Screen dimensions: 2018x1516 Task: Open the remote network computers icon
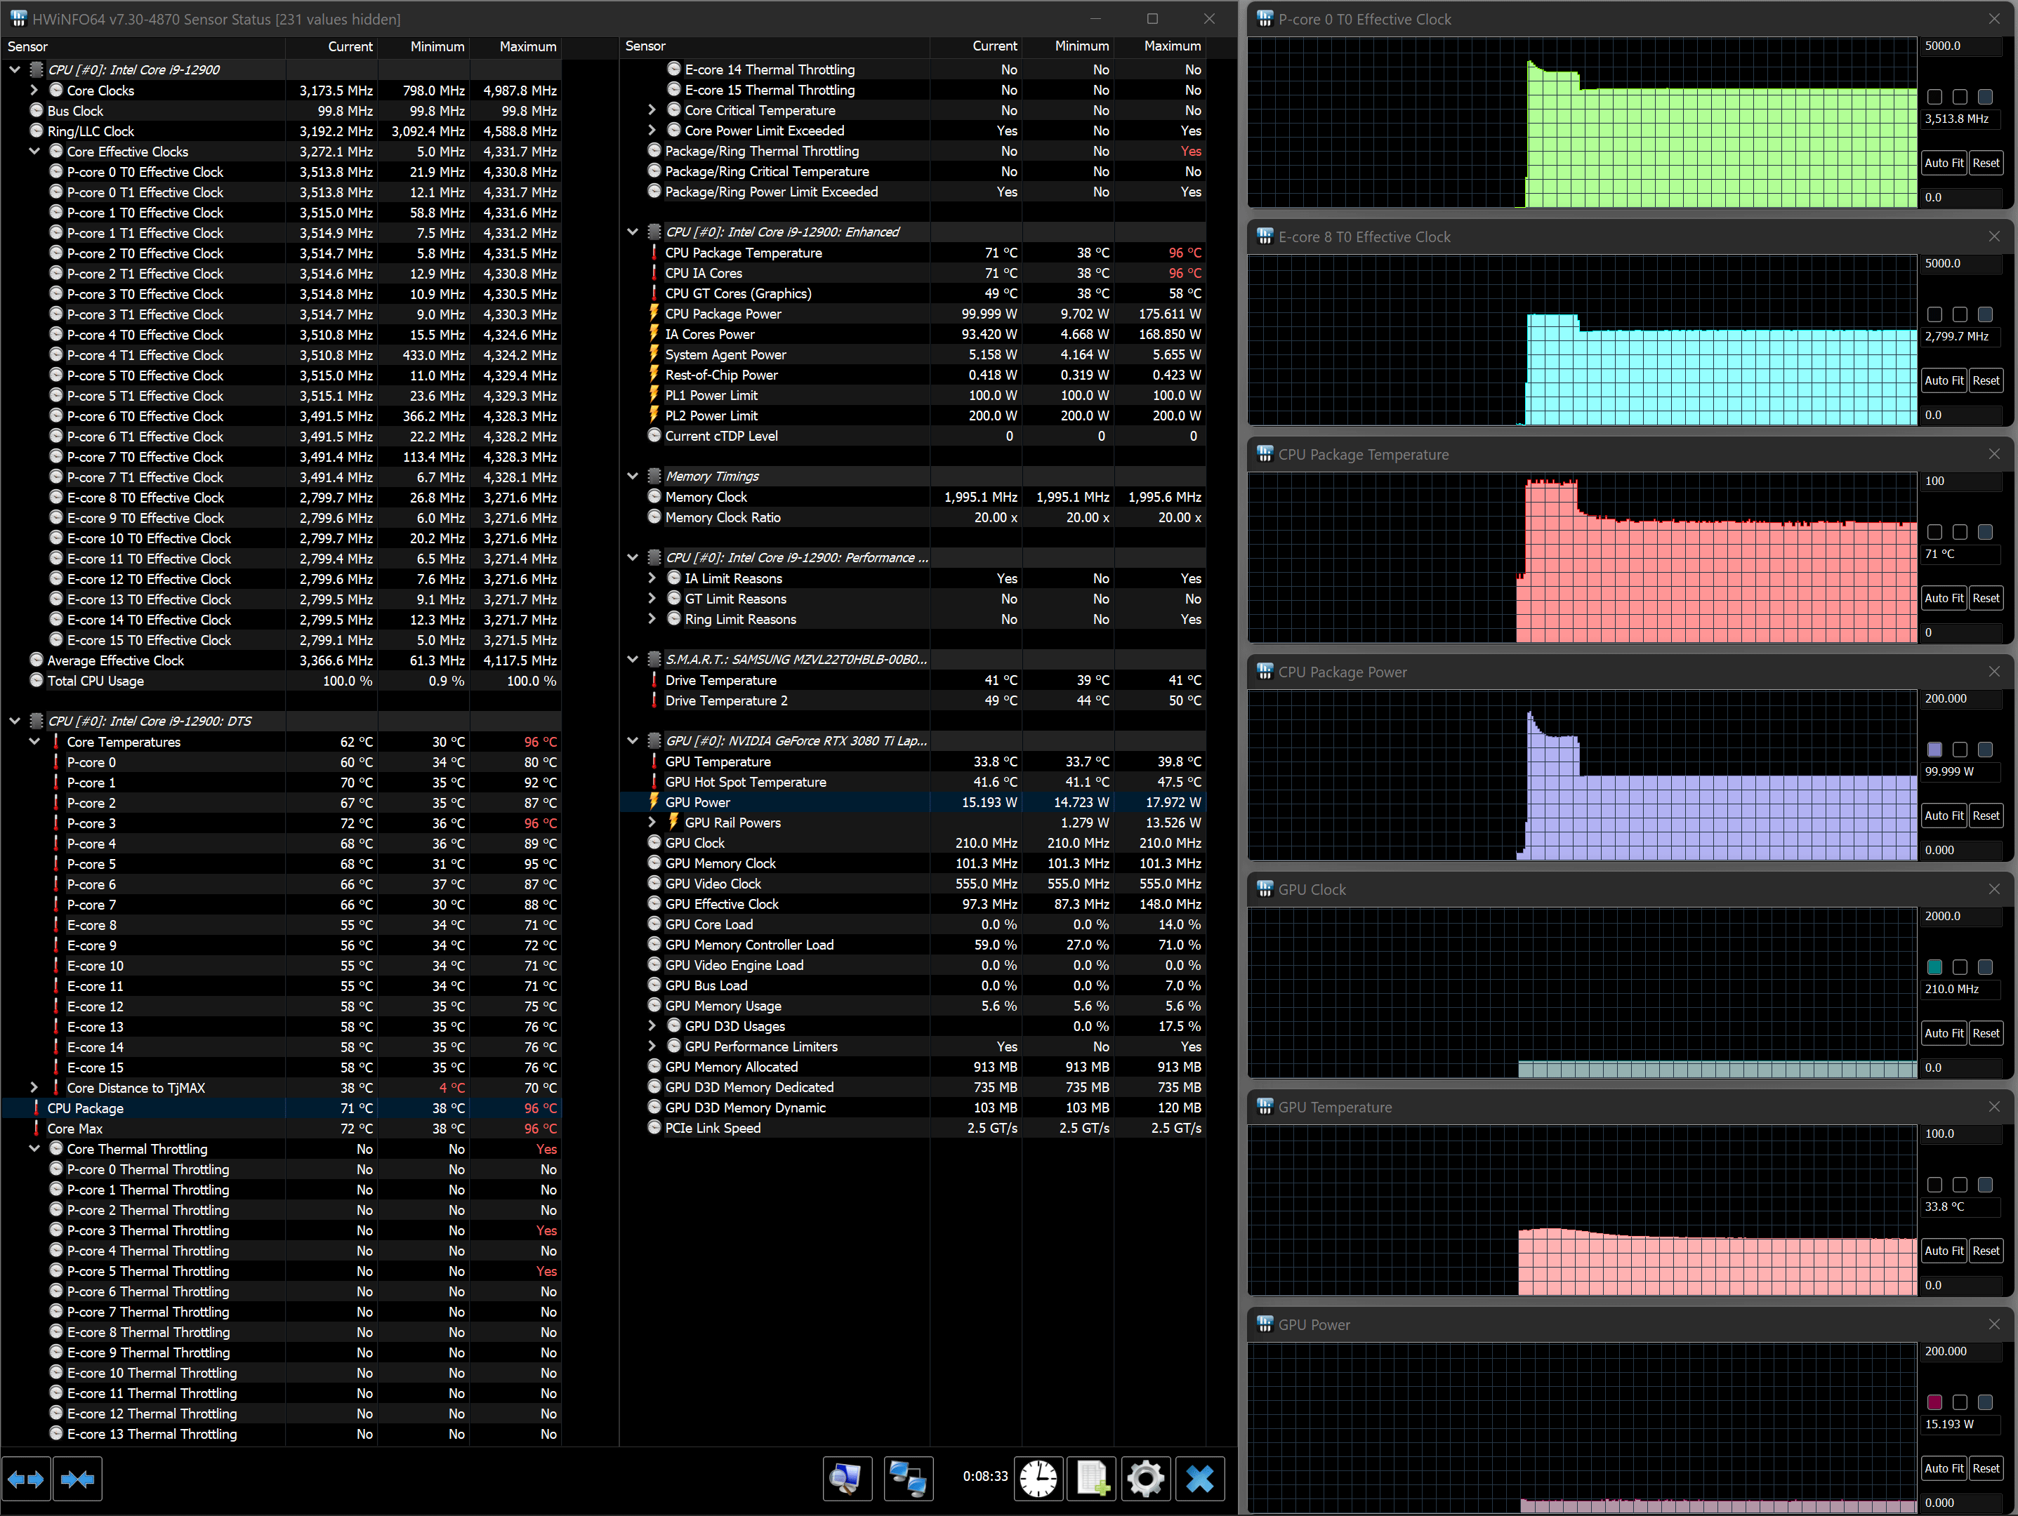tap(908, 1479)
